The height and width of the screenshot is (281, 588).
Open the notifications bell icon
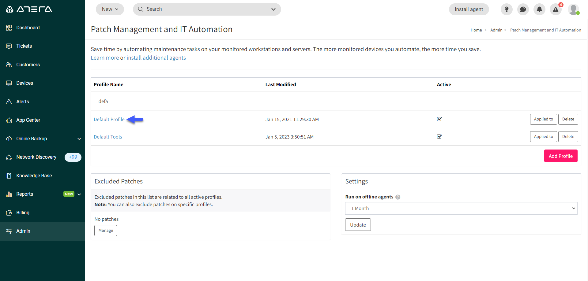click(539, 9)
